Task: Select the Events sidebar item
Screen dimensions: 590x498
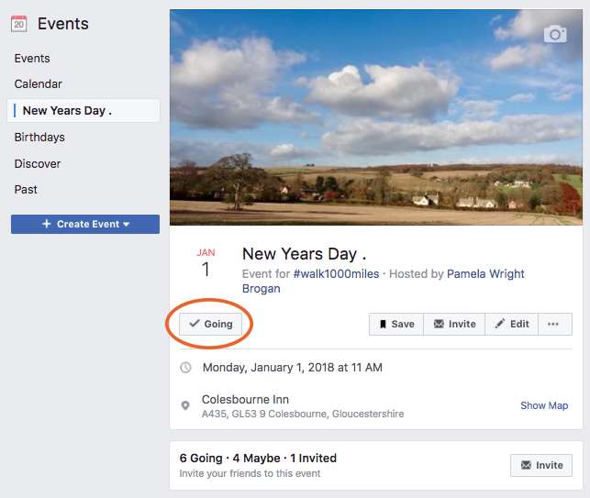Action: pos(32,59)
